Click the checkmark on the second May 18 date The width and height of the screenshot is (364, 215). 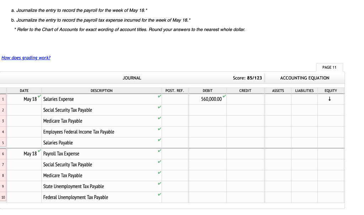tap(39, 151)
